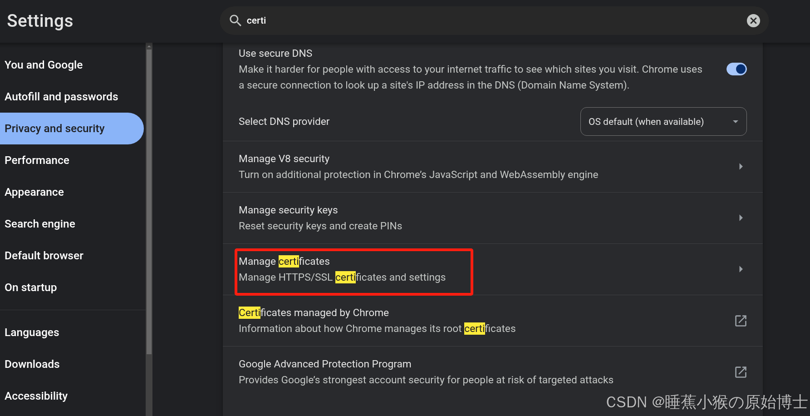Open Performance settings section
The height and width of the screenshot is (416, 810).
37,160
